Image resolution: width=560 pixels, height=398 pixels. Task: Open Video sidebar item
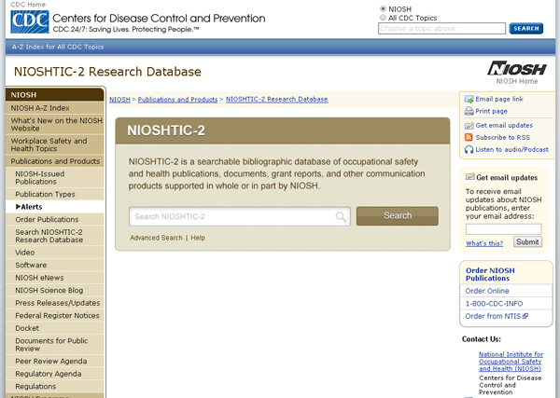(55, 253)
